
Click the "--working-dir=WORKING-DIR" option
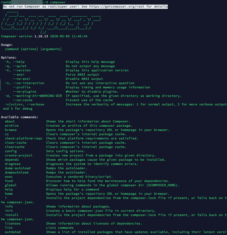point(37,96)
